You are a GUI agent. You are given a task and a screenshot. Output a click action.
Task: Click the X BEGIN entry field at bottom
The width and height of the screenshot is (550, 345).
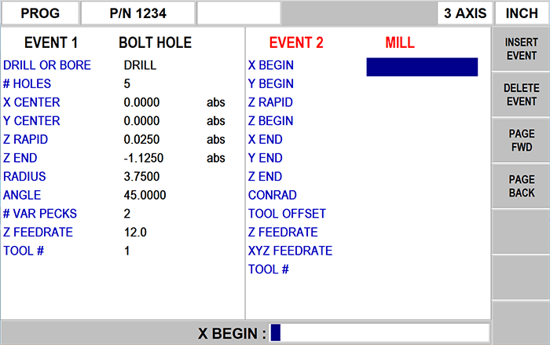click(379, 333)
